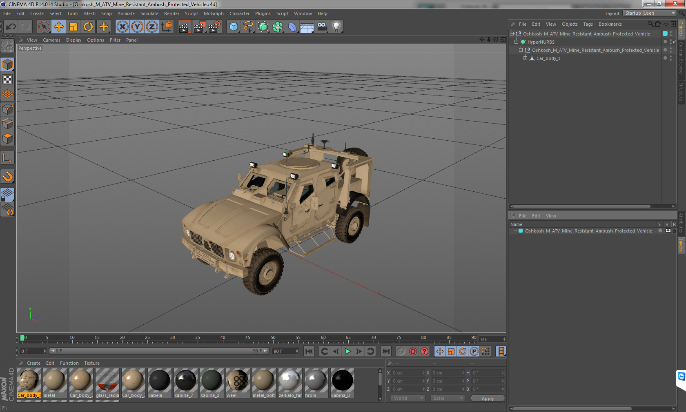Add an Array modeling object
The width and height of the screenshot is (686, 412).
pos(278,27)
